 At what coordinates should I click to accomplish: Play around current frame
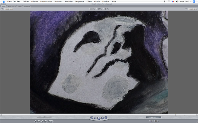click(102, 118)
